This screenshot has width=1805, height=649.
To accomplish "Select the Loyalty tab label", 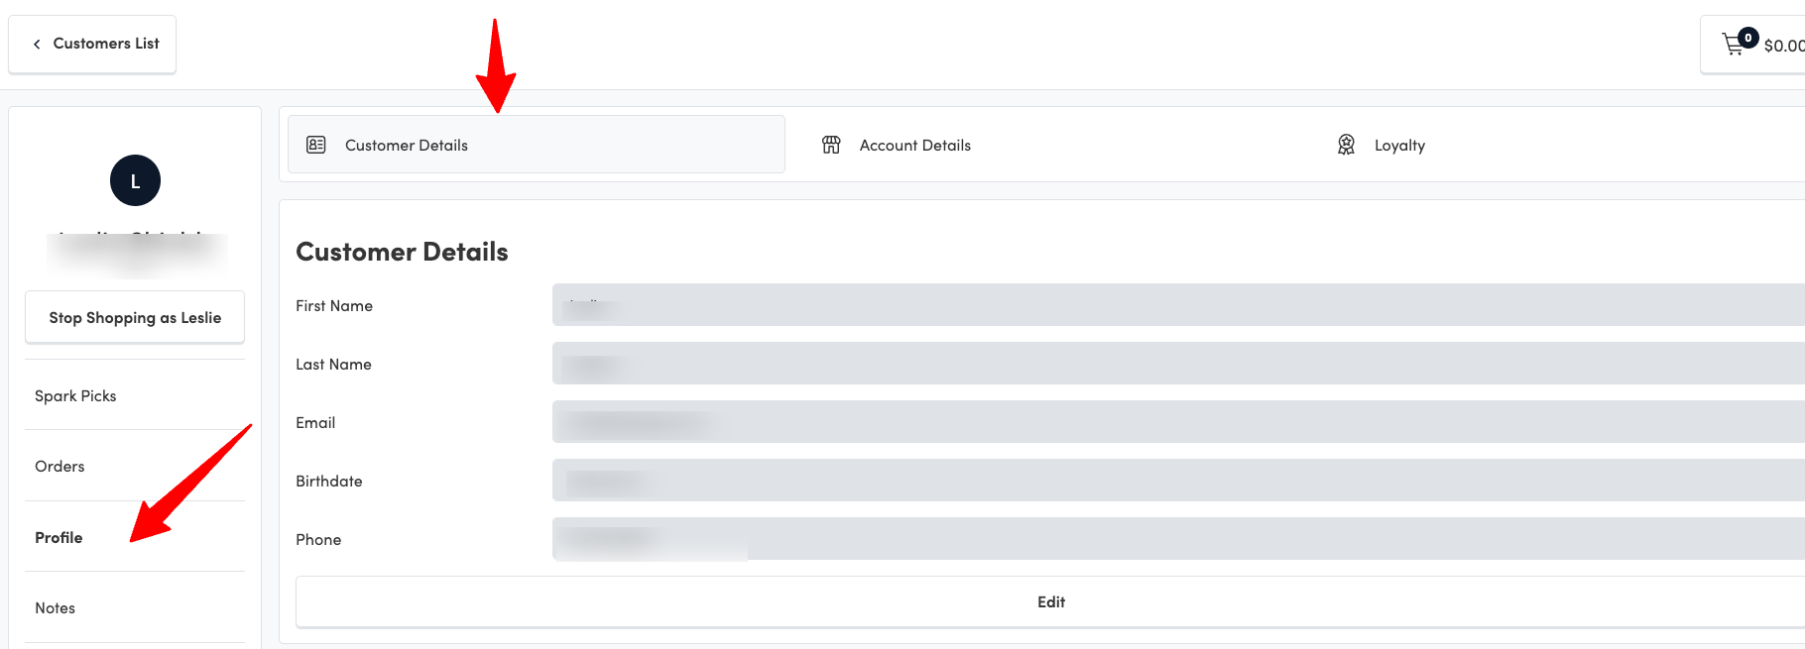I will [x=1399, y=145].
